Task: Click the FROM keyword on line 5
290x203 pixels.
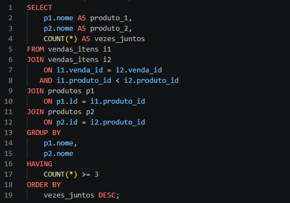Action: [x=35, y=49]
